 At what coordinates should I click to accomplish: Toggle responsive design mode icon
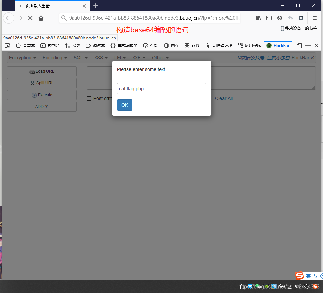(299, 46)
